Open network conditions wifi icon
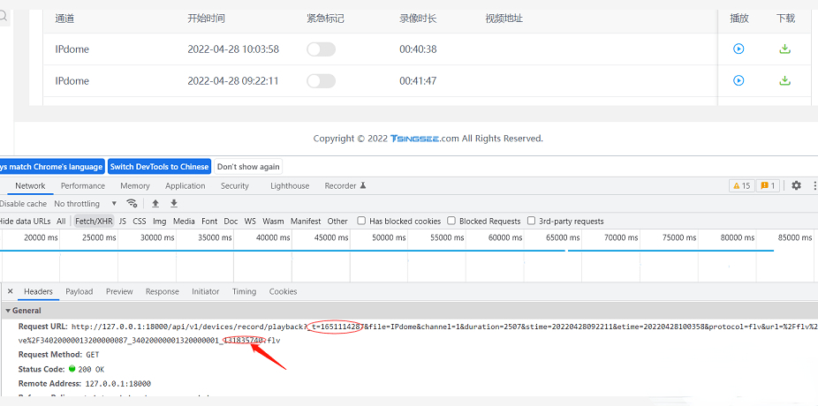This screenshot has width=818, height=406. [132, 203]
